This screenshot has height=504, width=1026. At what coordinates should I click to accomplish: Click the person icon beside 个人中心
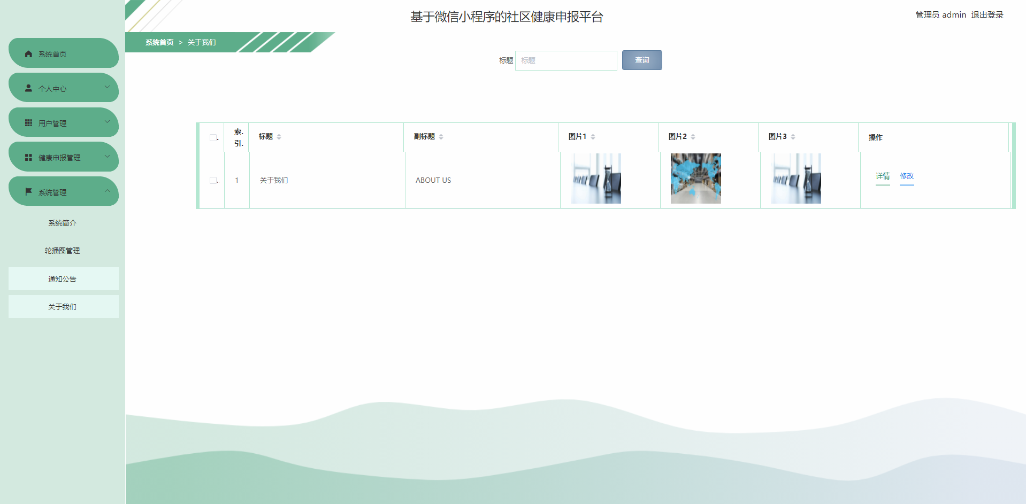(29, 88)
